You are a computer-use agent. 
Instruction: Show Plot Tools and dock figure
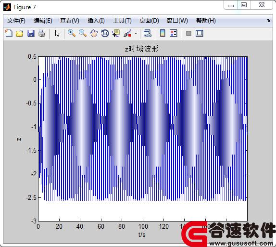[199, 33]
